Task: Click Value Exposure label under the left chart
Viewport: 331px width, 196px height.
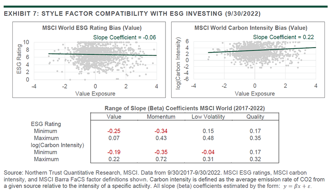Action: coord(95,93)
